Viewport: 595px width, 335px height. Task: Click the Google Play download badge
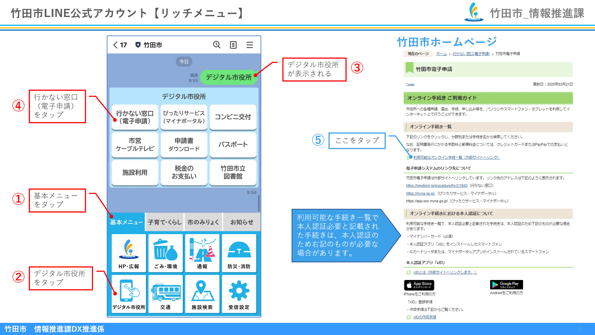(506, 284)
